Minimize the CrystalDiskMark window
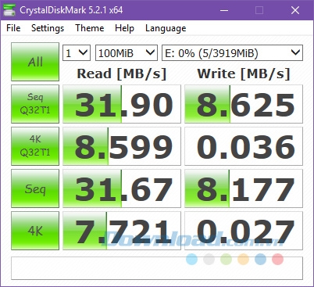The width and height of the screenshot is (314, 287). (224, 10)
